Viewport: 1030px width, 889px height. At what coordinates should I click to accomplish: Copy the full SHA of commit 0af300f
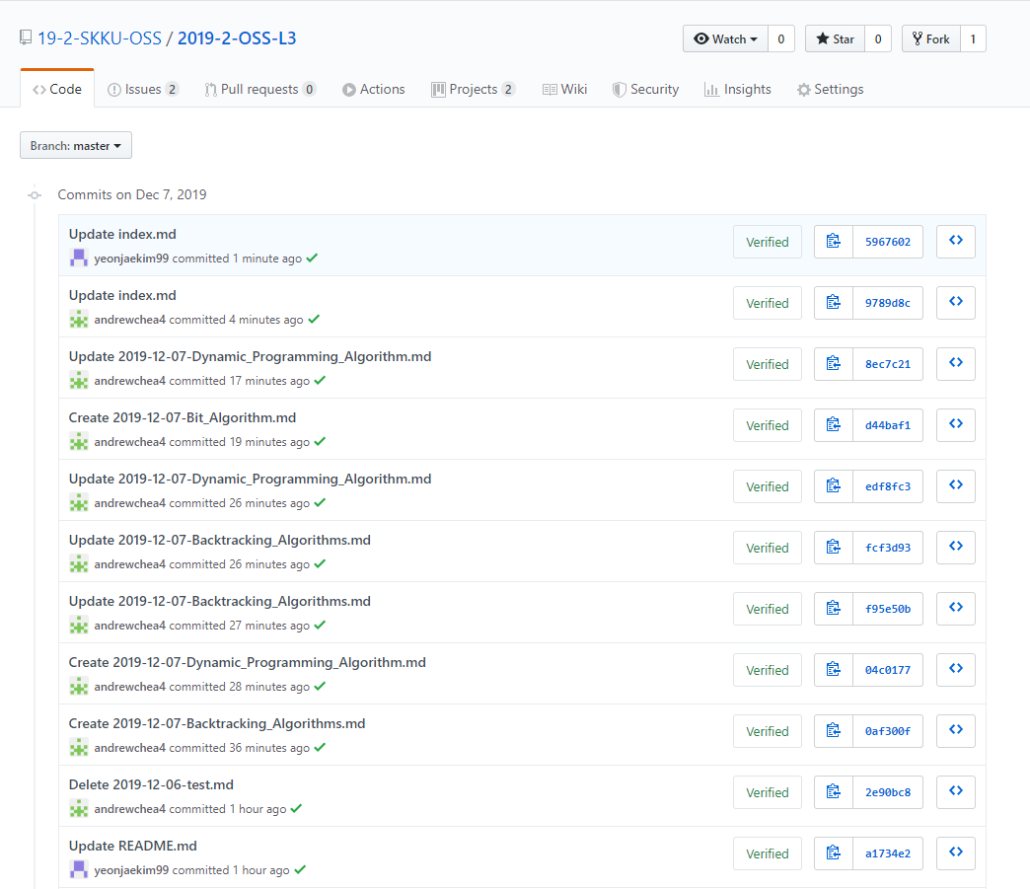point(834,730)
